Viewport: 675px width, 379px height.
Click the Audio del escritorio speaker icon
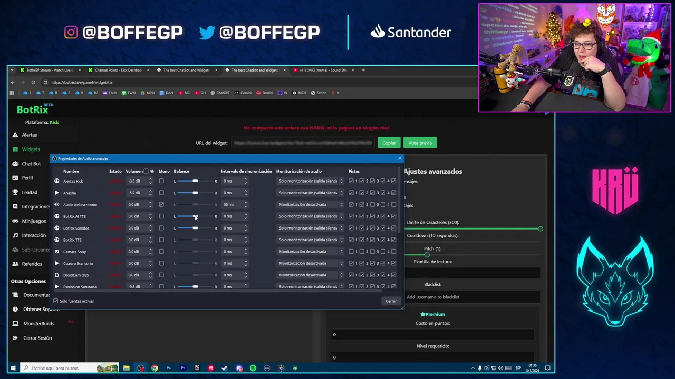(x=57, y=204)
